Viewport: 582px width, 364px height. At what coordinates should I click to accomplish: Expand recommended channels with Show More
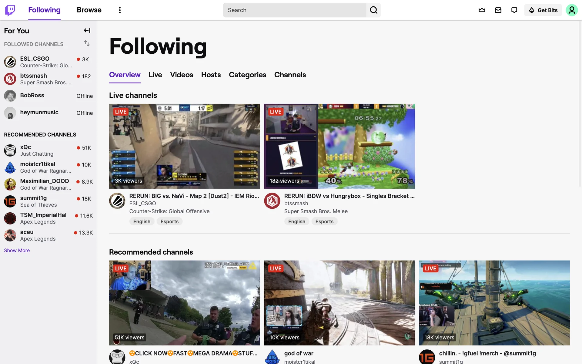pos(17,250)
